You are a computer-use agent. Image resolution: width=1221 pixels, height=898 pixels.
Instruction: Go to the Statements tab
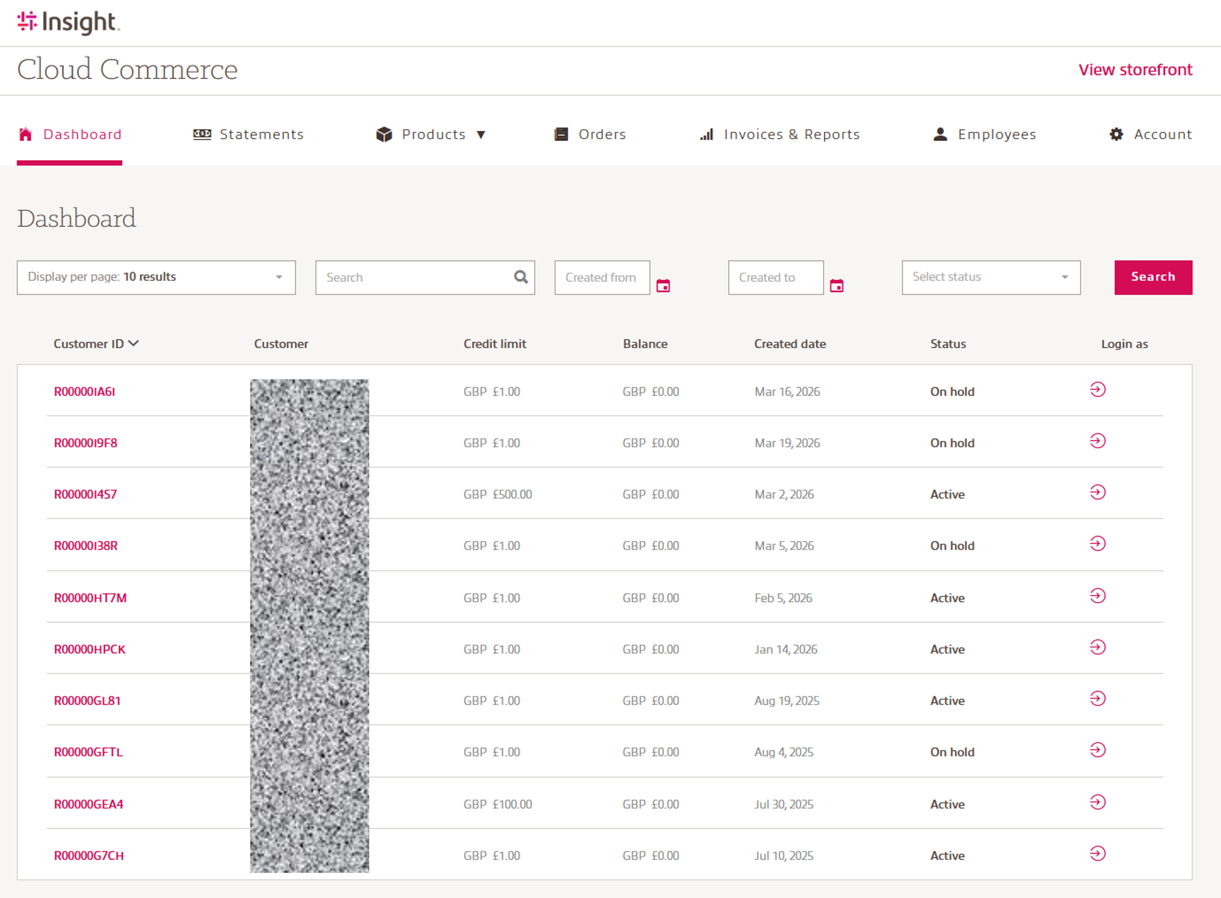click(249, 134)
